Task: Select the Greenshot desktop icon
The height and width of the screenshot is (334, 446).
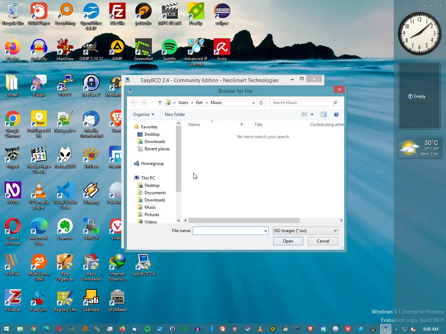Action: pyautogui.click(x=144, y=50)
